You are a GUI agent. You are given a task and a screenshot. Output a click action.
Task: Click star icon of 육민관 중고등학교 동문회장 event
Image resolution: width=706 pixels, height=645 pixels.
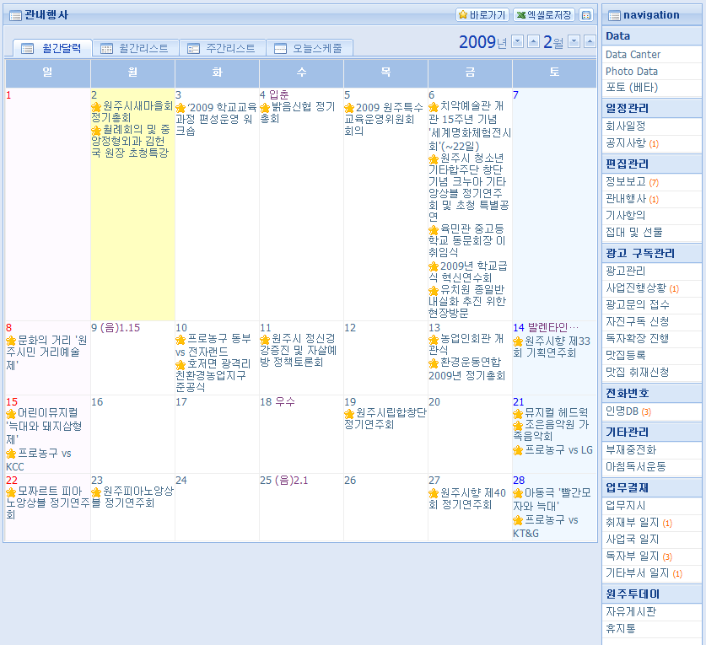pyautogui.click(x=434, y=230)
